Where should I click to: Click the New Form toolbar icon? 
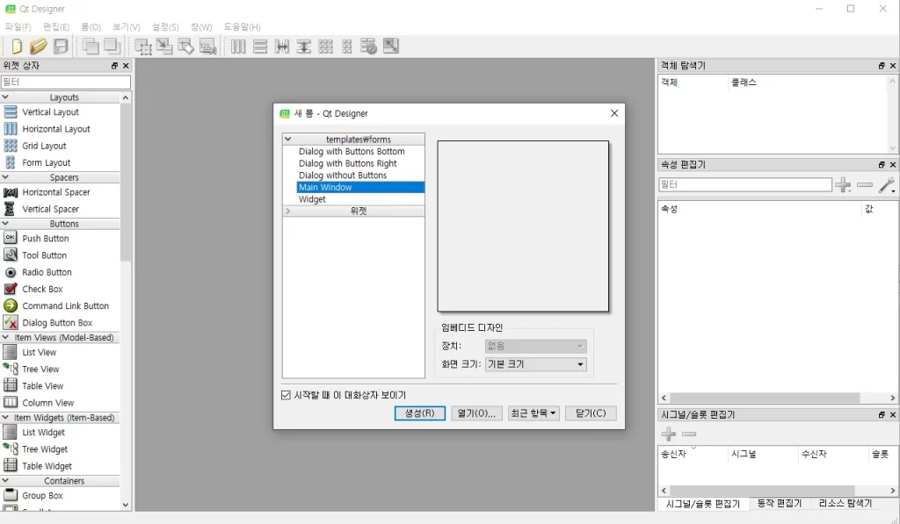pyautogui.click(x=17, y=46)
